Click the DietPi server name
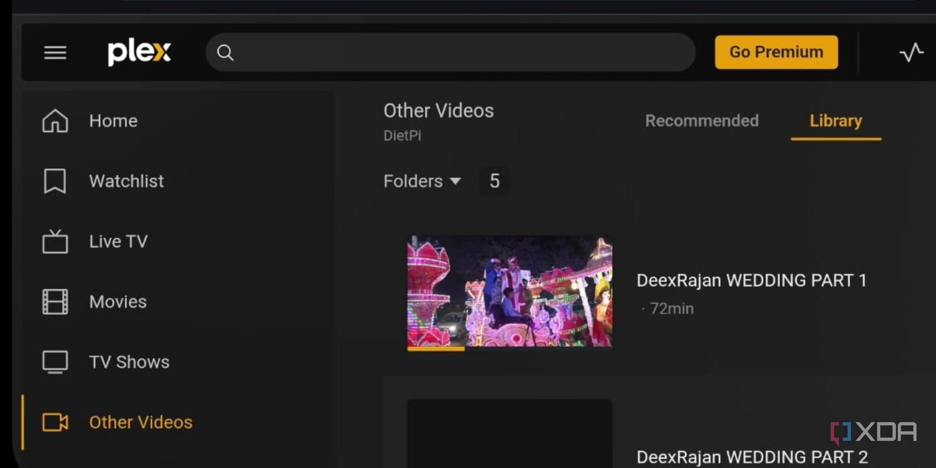 402,136
